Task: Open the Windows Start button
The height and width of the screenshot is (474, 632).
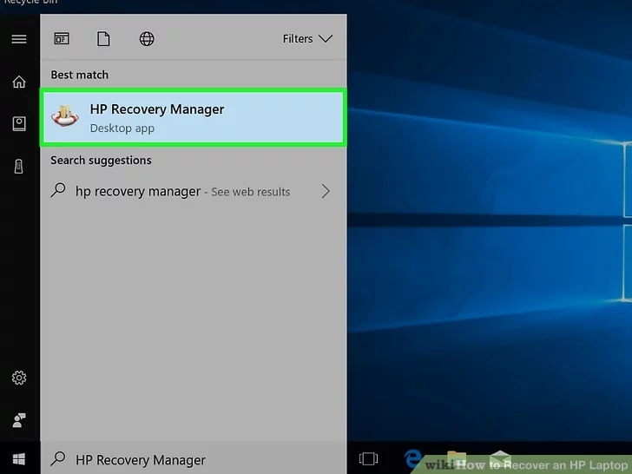Action: [18, 458]
